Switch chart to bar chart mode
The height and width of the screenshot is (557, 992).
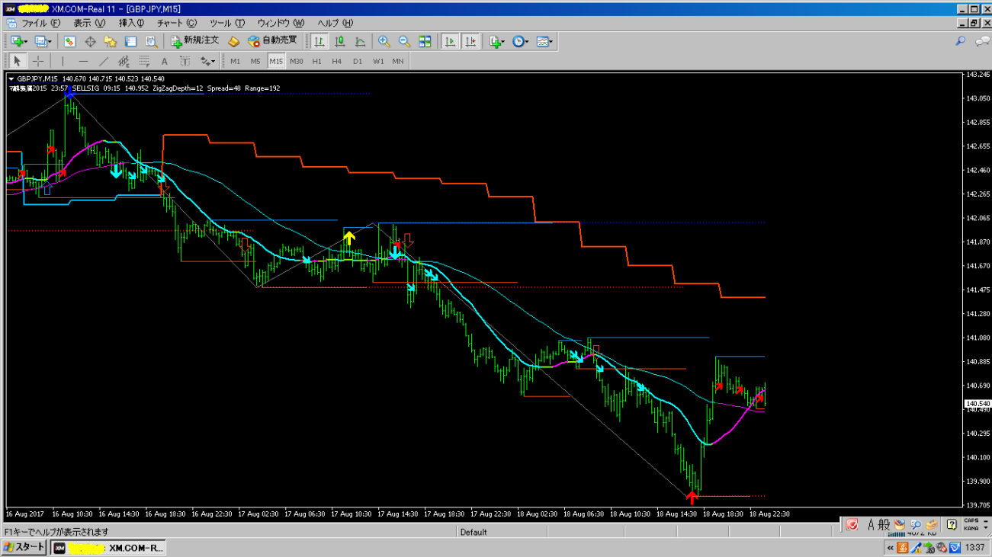tap(319, 42)
